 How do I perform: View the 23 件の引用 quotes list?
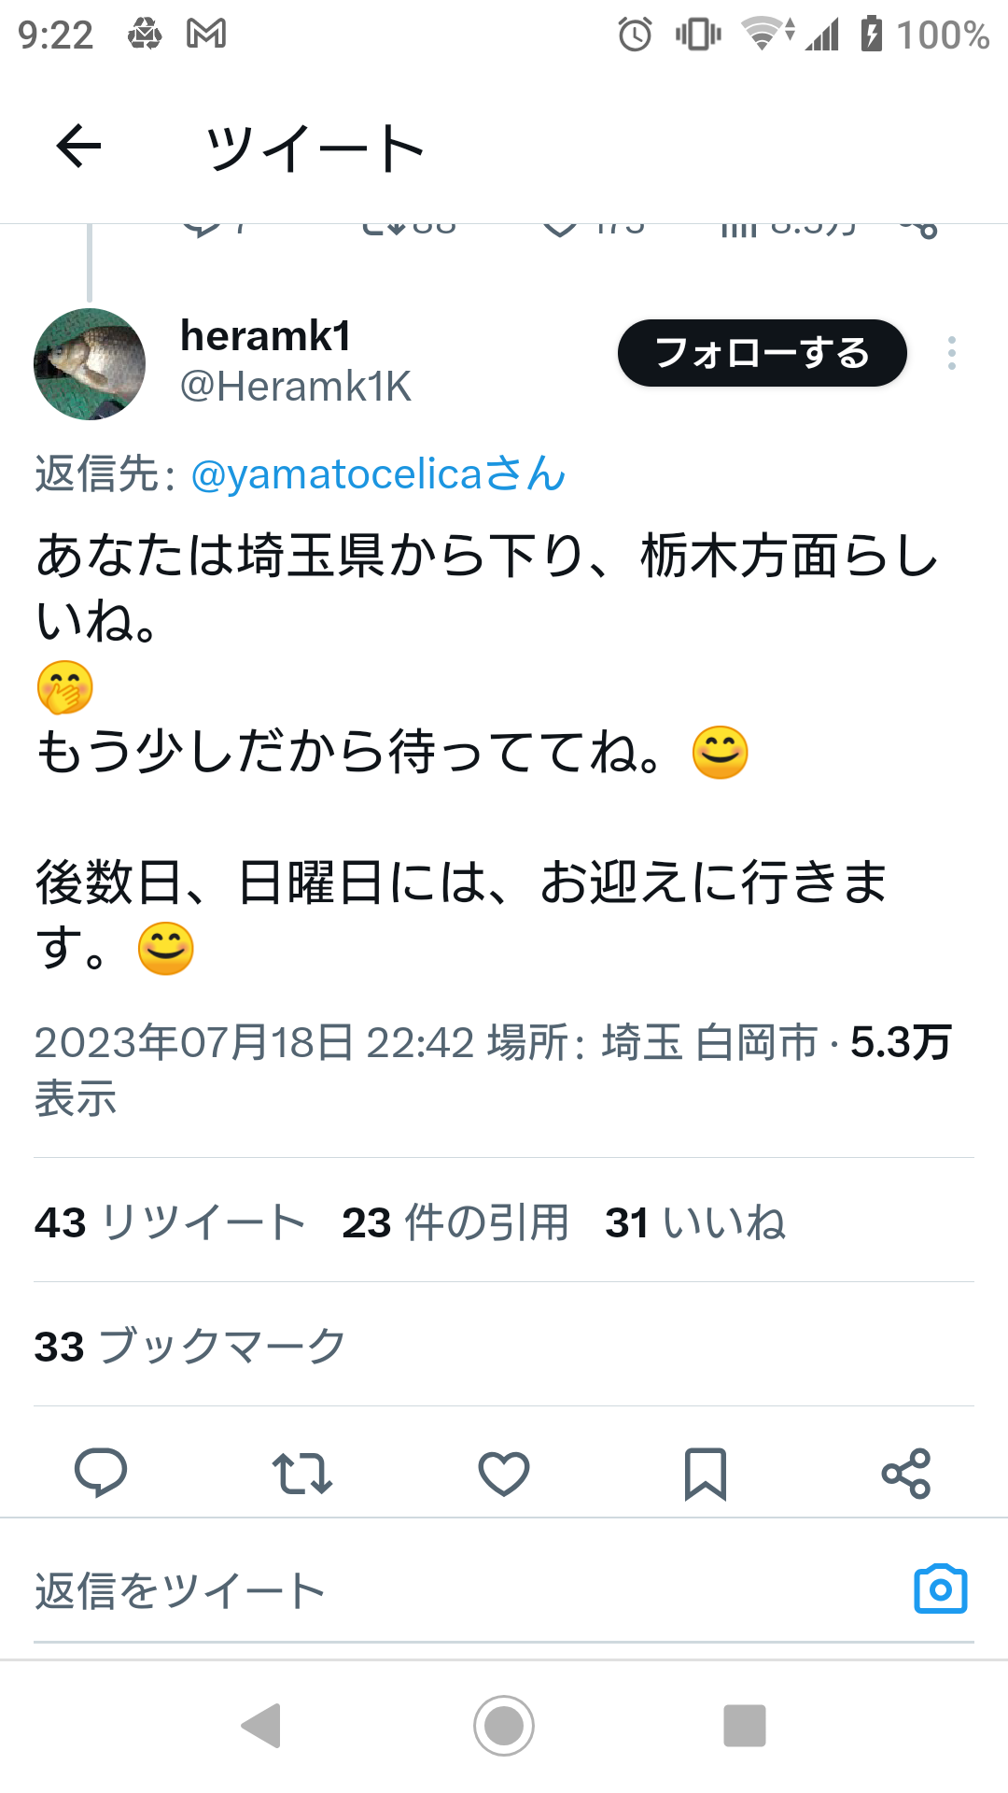tap(455, 1221)
